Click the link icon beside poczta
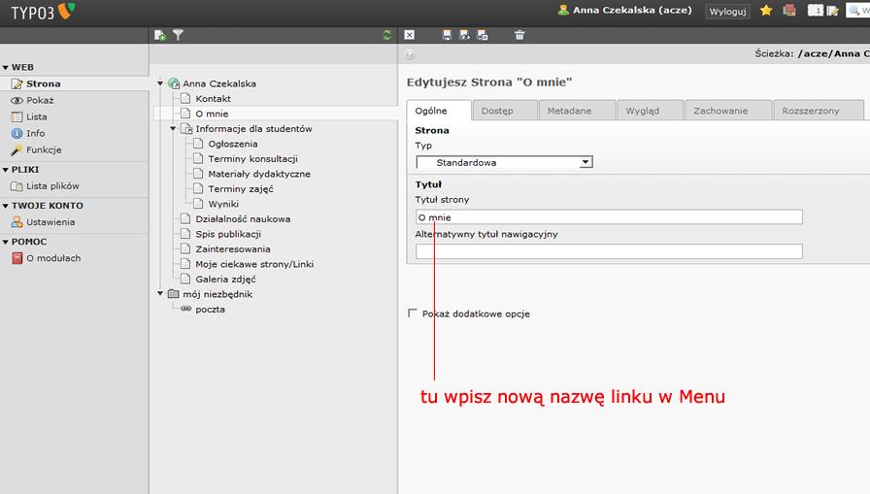The height and width of the screenshot is (494, 870). point(185,309)
